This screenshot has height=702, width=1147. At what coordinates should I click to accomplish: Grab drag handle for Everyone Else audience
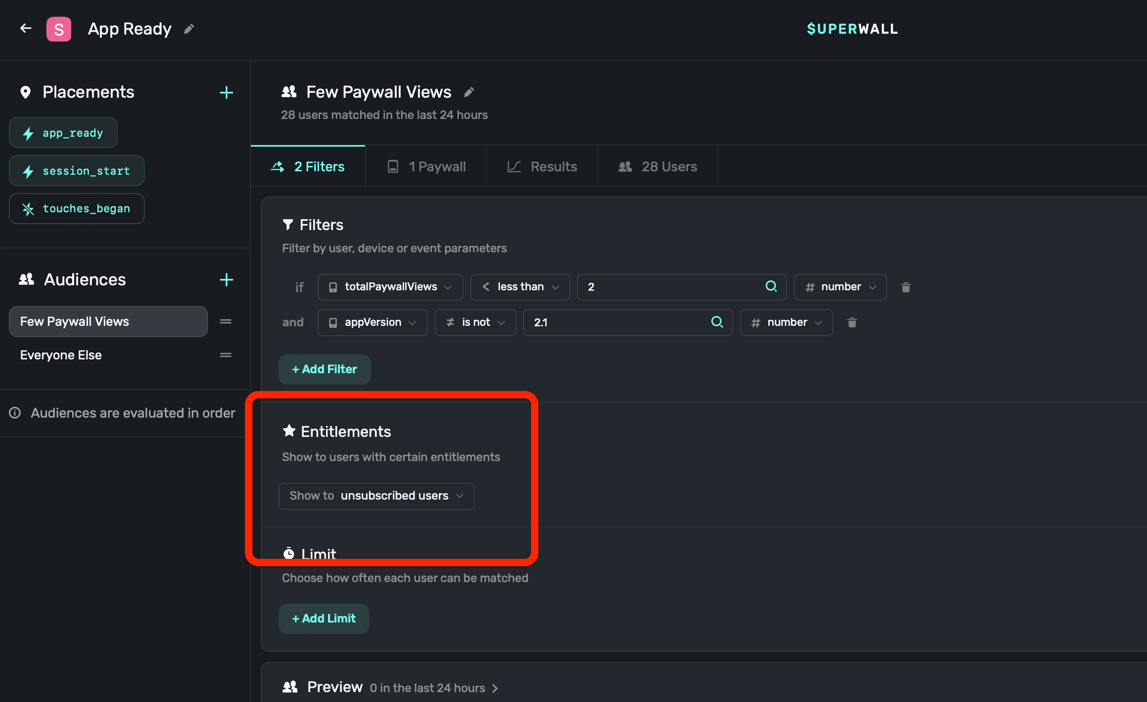pos(226,355)
